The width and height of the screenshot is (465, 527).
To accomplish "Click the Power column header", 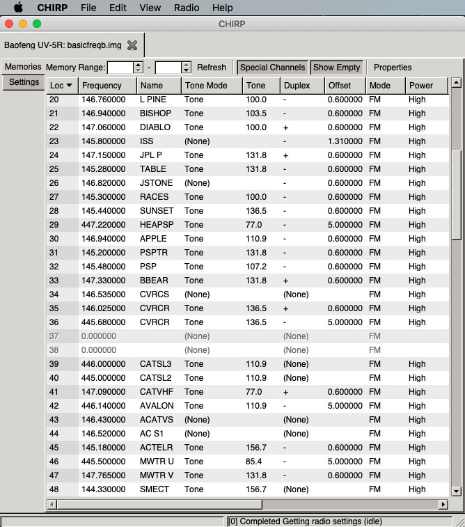I will click(427, 86).
